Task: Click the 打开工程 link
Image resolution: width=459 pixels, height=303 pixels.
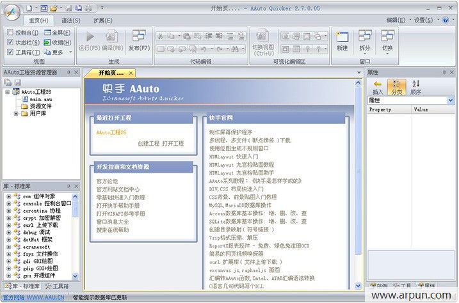Action: [x=173, y=143]
